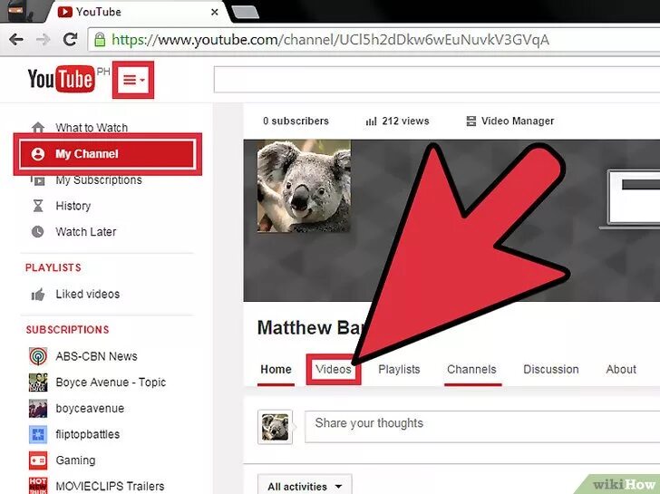The width and height of the screenshot is (660, 494).
Task: Open ABS-CBN News subscription
Action: click(x=96, y=356)
